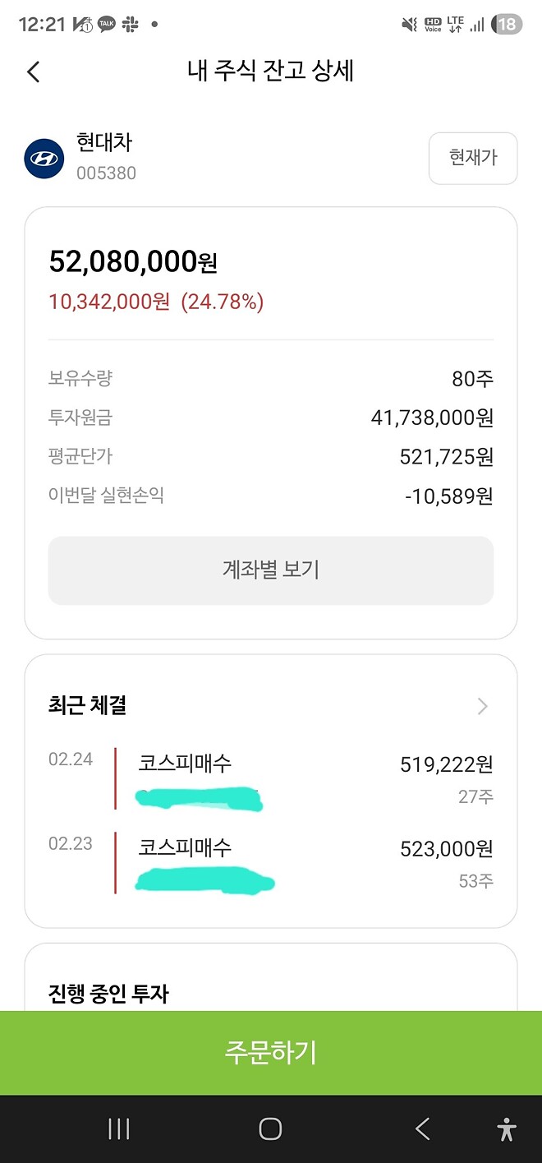Open the KakaoTalk icon in status bar
The image size is (542, 1163).
(106, 24)
